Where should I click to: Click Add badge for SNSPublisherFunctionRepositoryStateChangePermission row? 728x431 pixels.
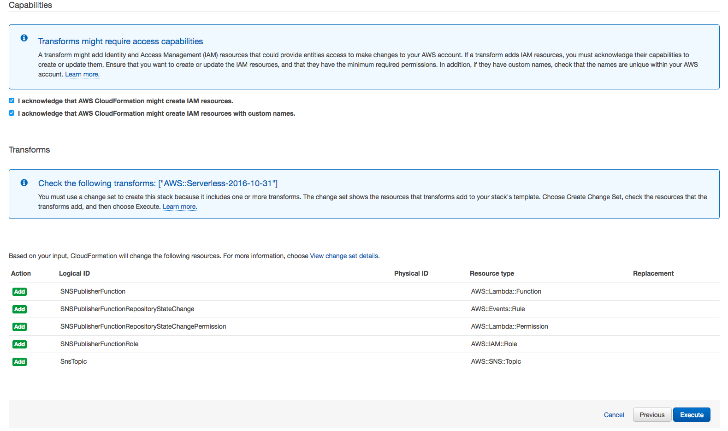[x=19, y=327]
